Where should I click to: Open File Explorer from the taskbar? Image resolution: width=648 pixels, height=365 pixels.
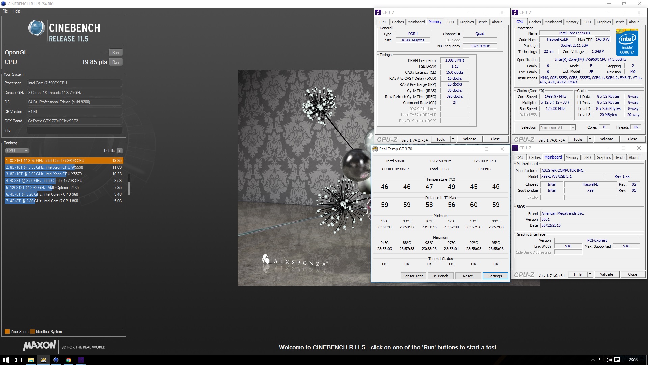click(x=31, y=360)
